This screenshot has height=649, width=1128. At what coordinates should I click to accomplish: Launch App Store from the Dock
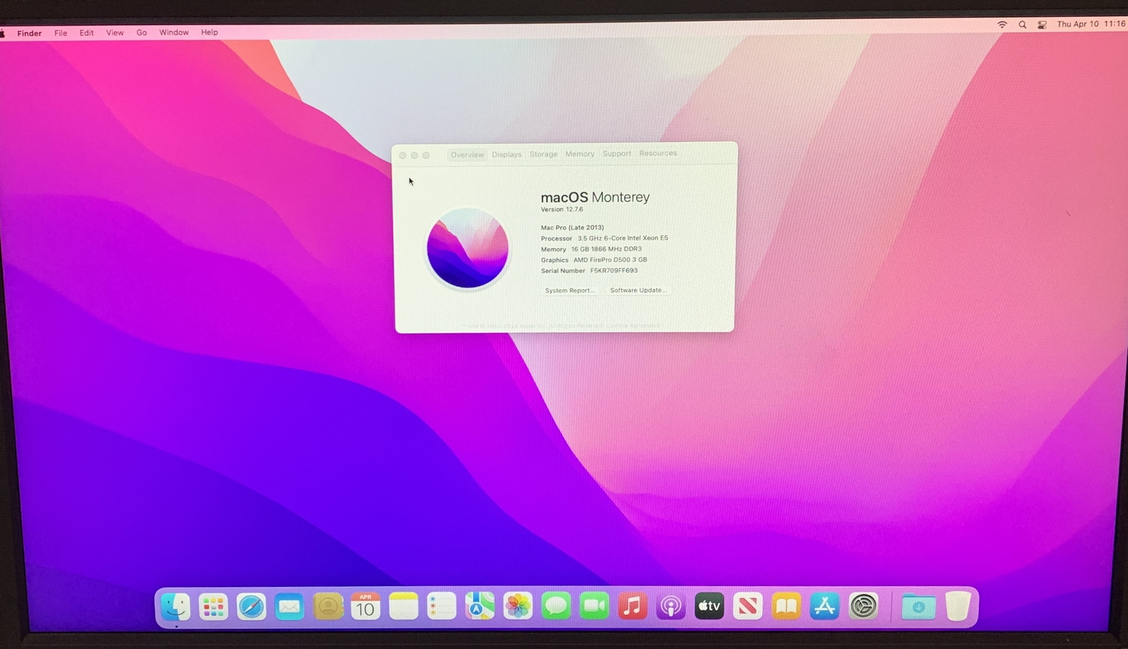(x=824, y=606)
